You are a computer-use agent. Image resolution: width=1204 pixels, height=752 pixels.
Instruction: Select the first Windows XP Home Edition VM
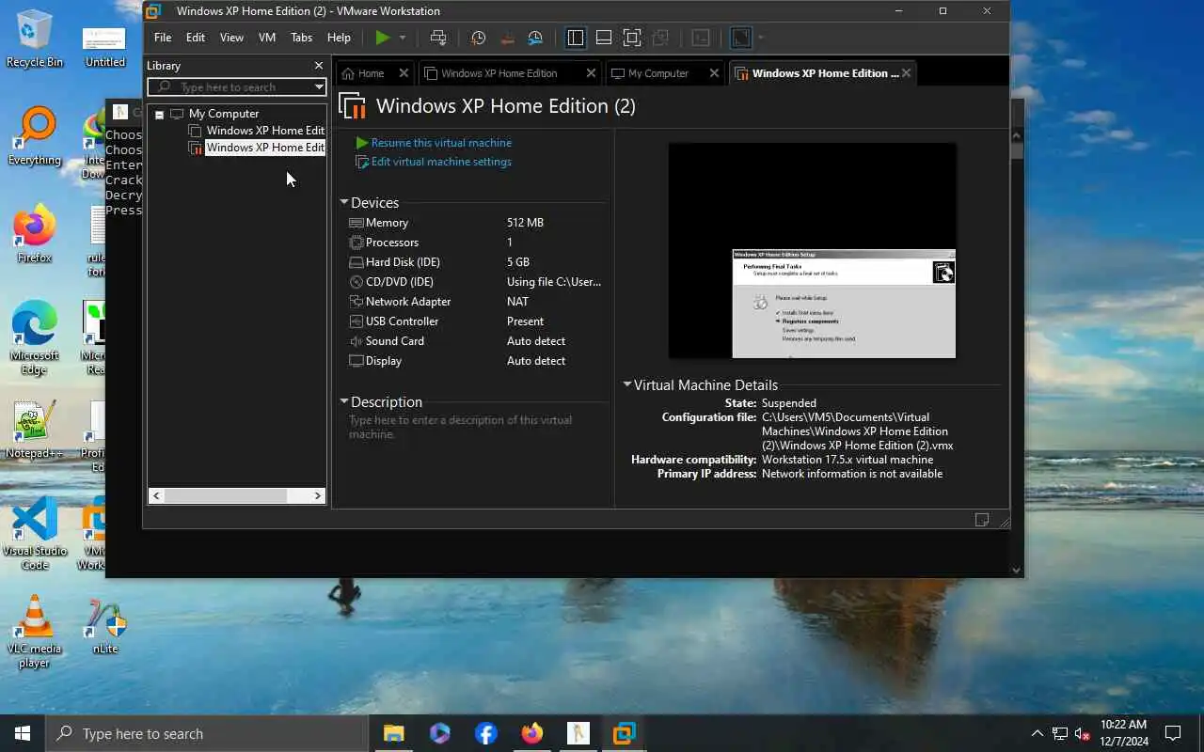point(265,131)
